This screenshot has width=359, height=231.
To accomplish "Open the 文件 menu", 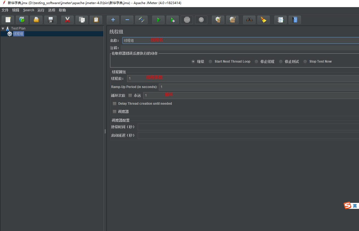I will [x=5, y=10].
